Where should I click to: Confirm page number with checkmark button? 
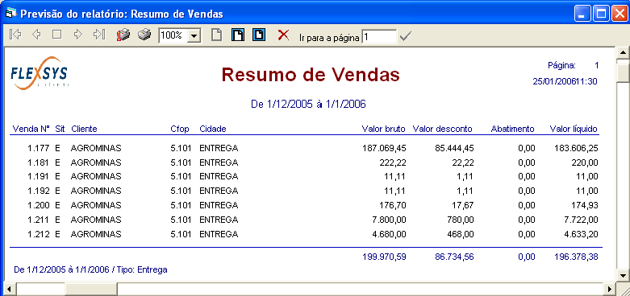click(x=406, y=37)
